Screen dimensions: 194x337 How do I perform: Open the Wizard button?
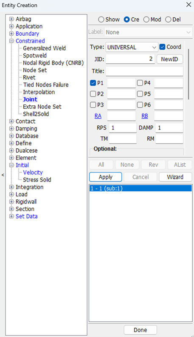point(175,177)
